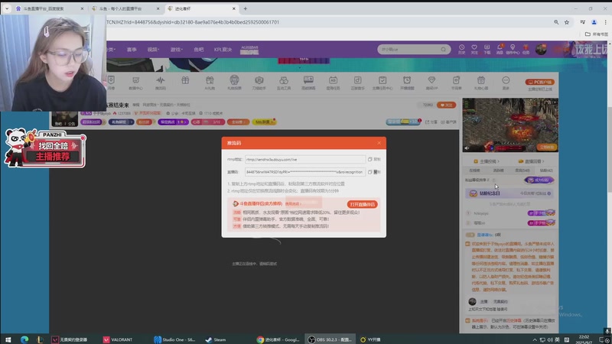Open the 更多 ellipsis toolbar icon
This screenshot has height=344, width=612.
pyautogui.click(x=506, y=83)
